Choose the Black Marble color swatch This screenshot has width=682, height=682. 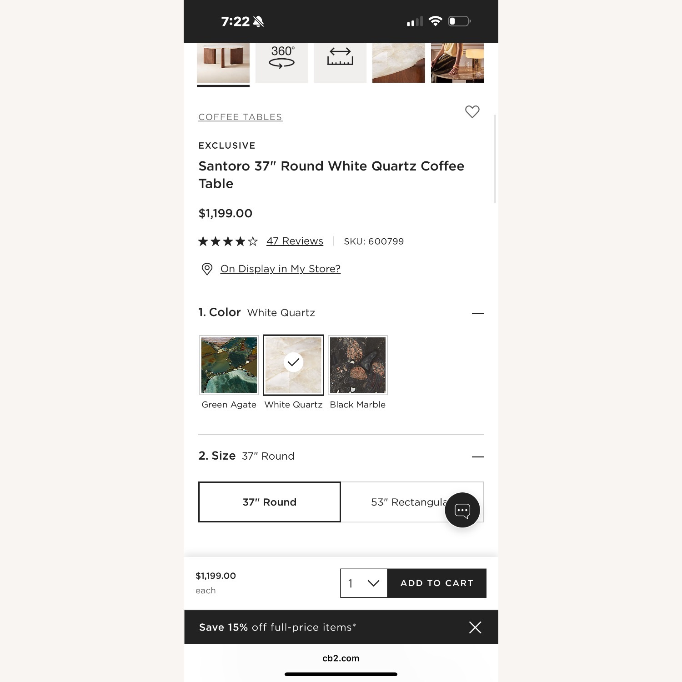[358, 365]
